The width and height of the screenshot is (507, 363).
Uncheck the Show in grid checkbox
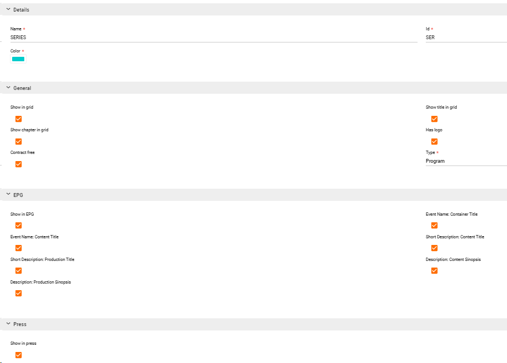[18, 119]
